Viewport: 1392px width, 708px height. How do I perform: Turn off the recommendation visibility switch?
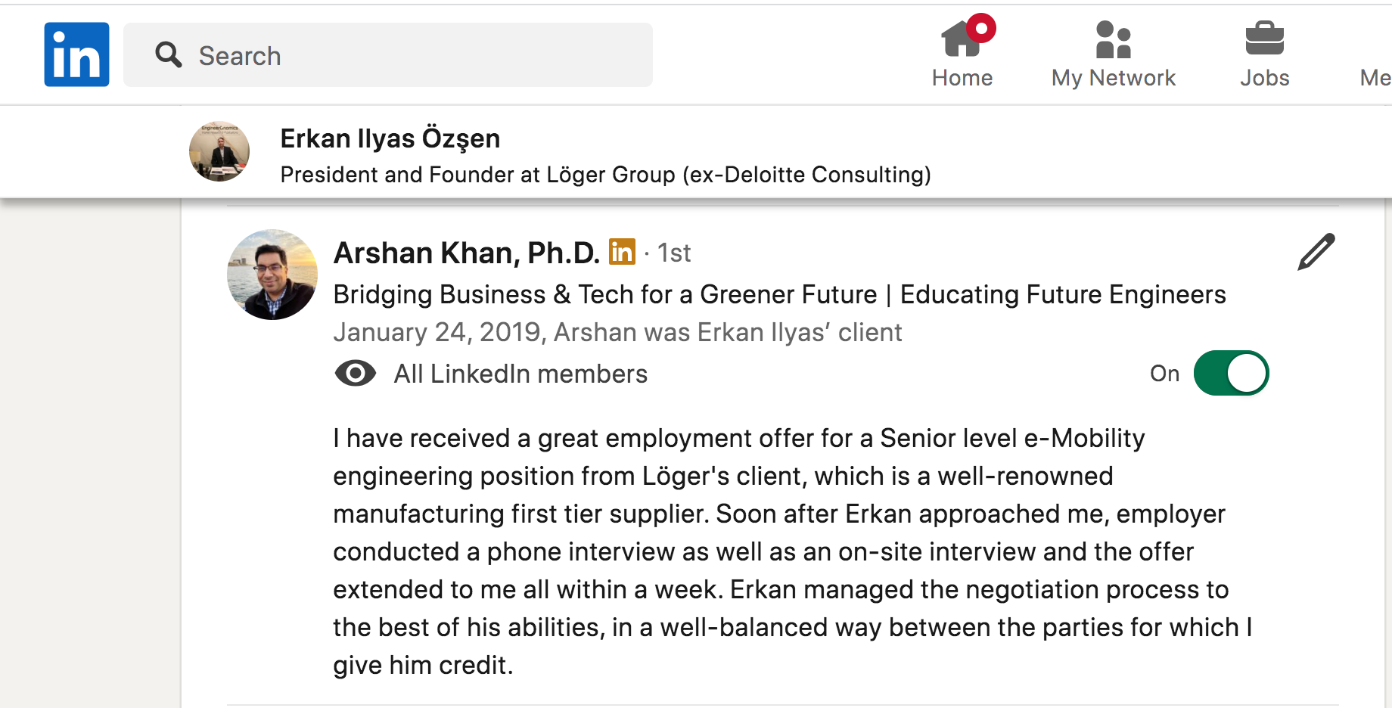(1231, 373)
